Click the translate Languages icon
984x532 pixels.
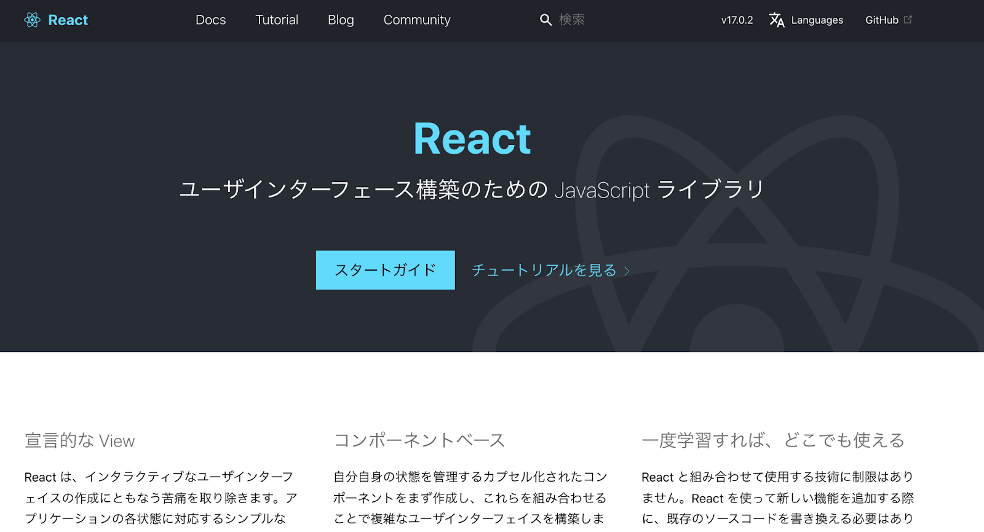pyautogui.click(x=777, y=20)
